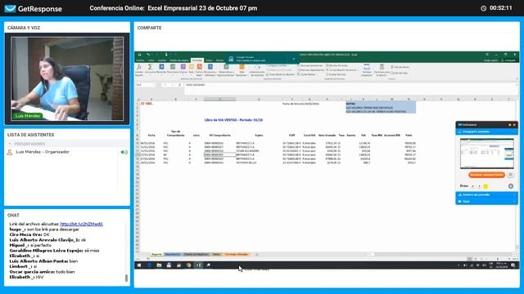
Task: Switch to the Datos ribbon tab
Action: point(210,60)
